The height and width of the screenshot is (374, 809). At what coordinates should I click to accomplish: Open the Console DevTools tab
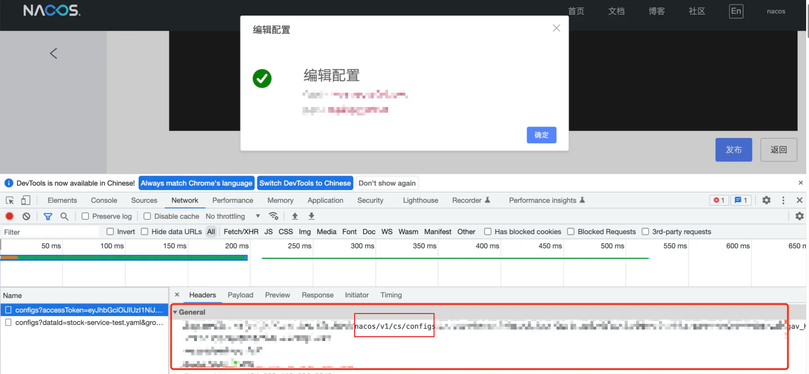(104, 200)
